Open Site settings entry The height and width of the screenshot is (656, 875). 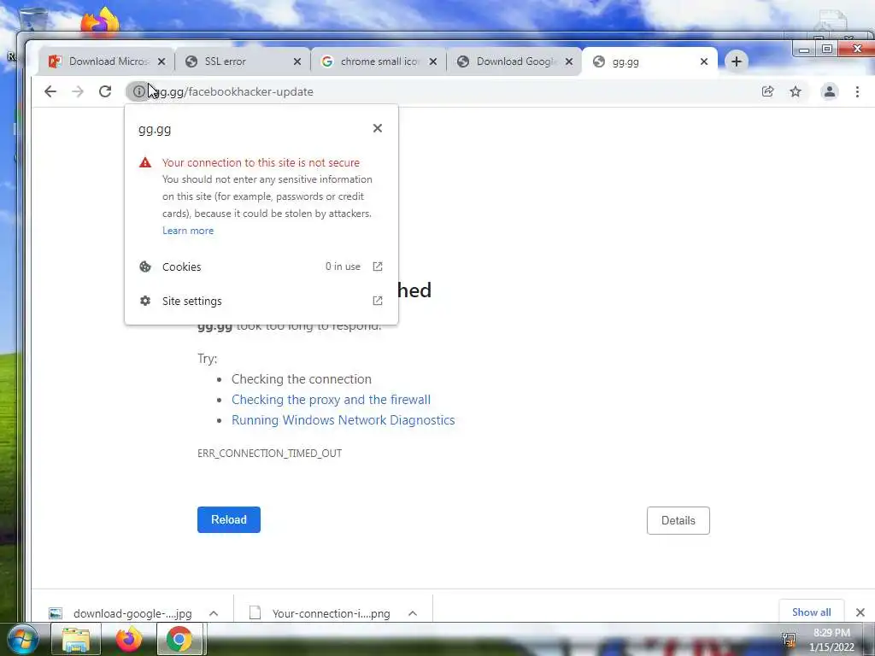pos(261,301)
